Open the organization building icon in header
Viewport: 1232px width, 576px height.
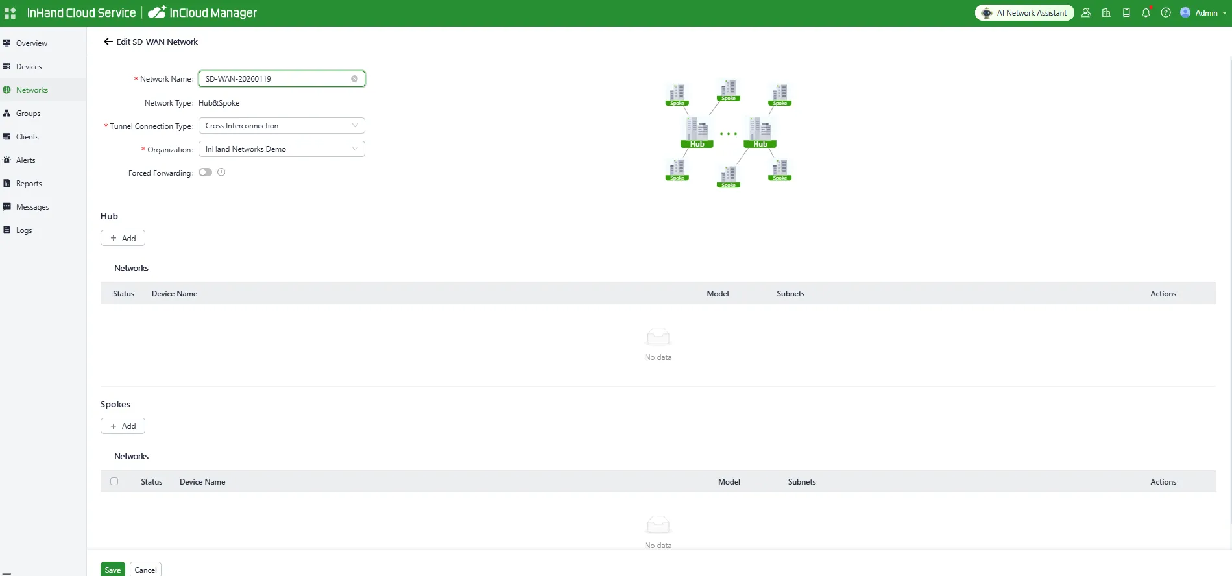tap(1106, 13)
